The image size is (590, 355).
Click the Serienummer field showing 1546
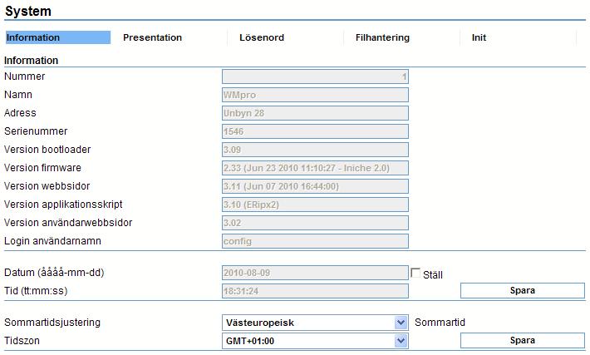(x=315, y=131)
